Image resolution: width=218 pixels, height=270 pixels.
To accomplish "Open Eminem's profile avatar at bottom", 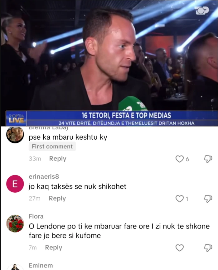I will click(x=15, y=267).
